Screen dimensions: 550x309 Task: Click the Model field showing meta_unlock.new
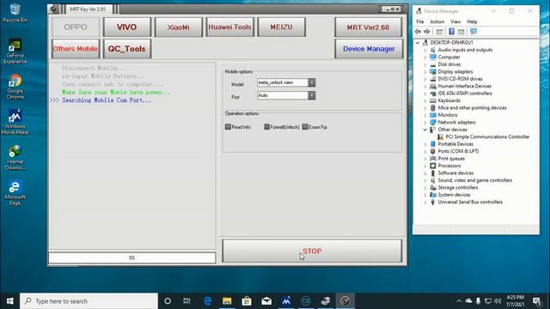tap(283, 82)
